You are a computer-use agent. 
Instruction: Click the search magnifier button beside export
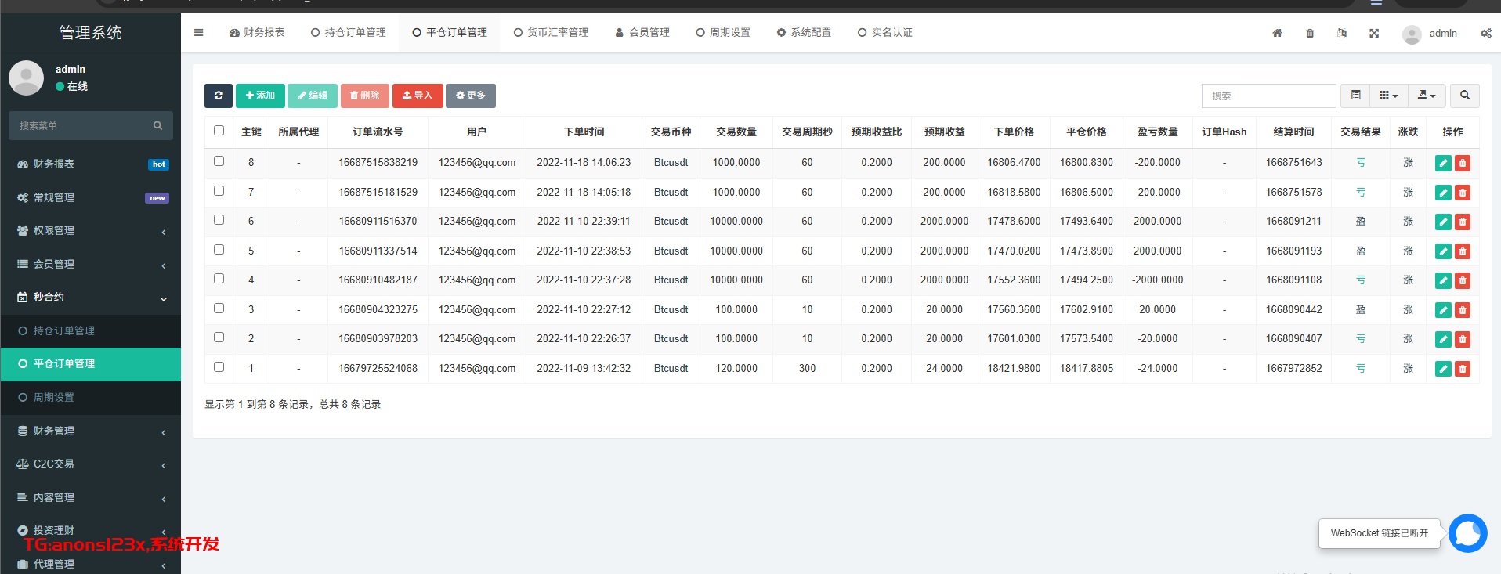pos(1464,96)
